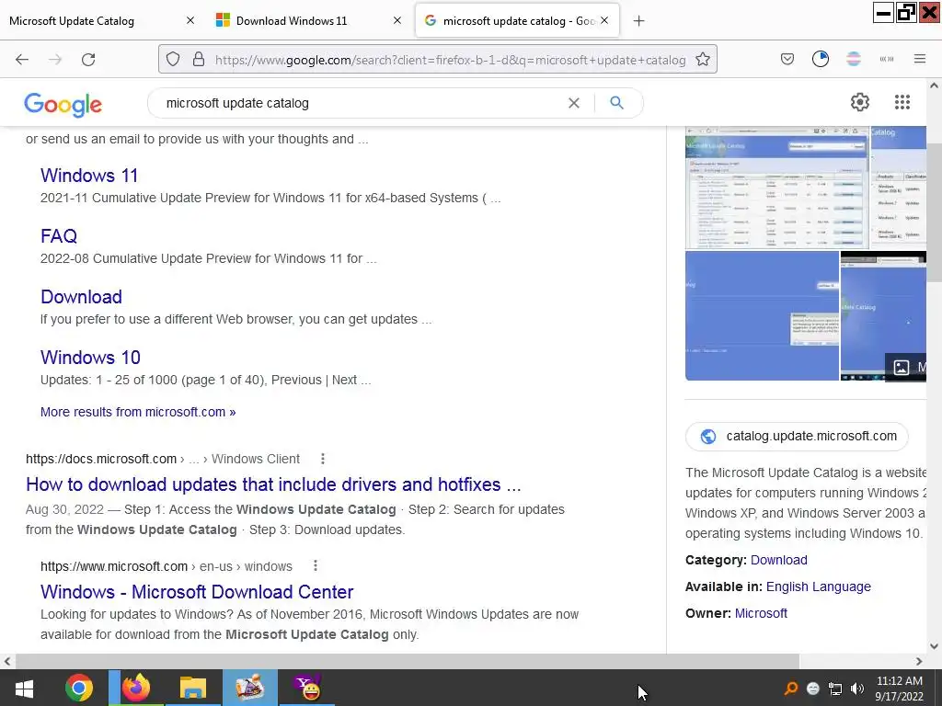Open the more images button
The height and width of the screenshot is (706, 942).
(x=905, y=367)
